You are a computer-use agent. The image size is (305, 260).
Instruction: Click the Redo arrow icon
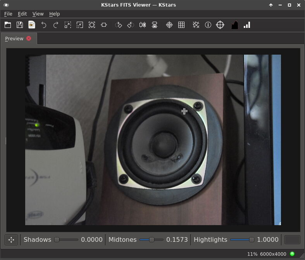(56, 25)
